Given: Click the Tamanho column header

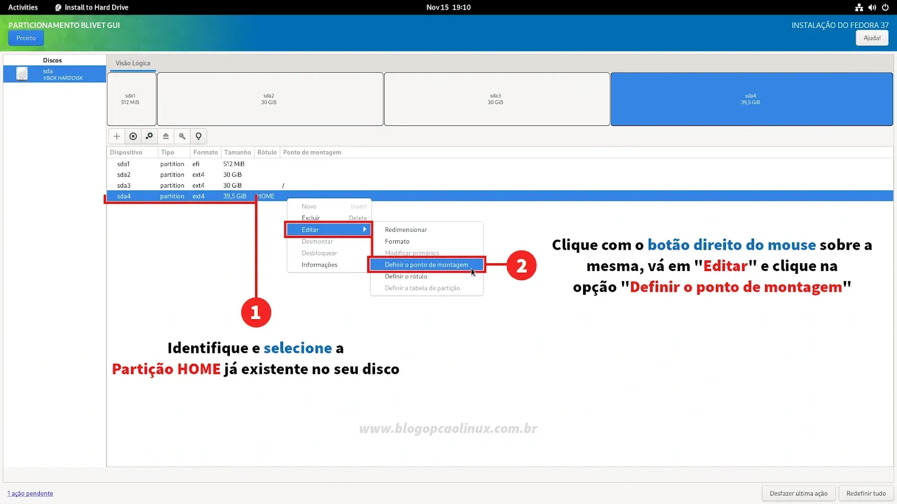Looking at the screenshot, I should point(238,152).
